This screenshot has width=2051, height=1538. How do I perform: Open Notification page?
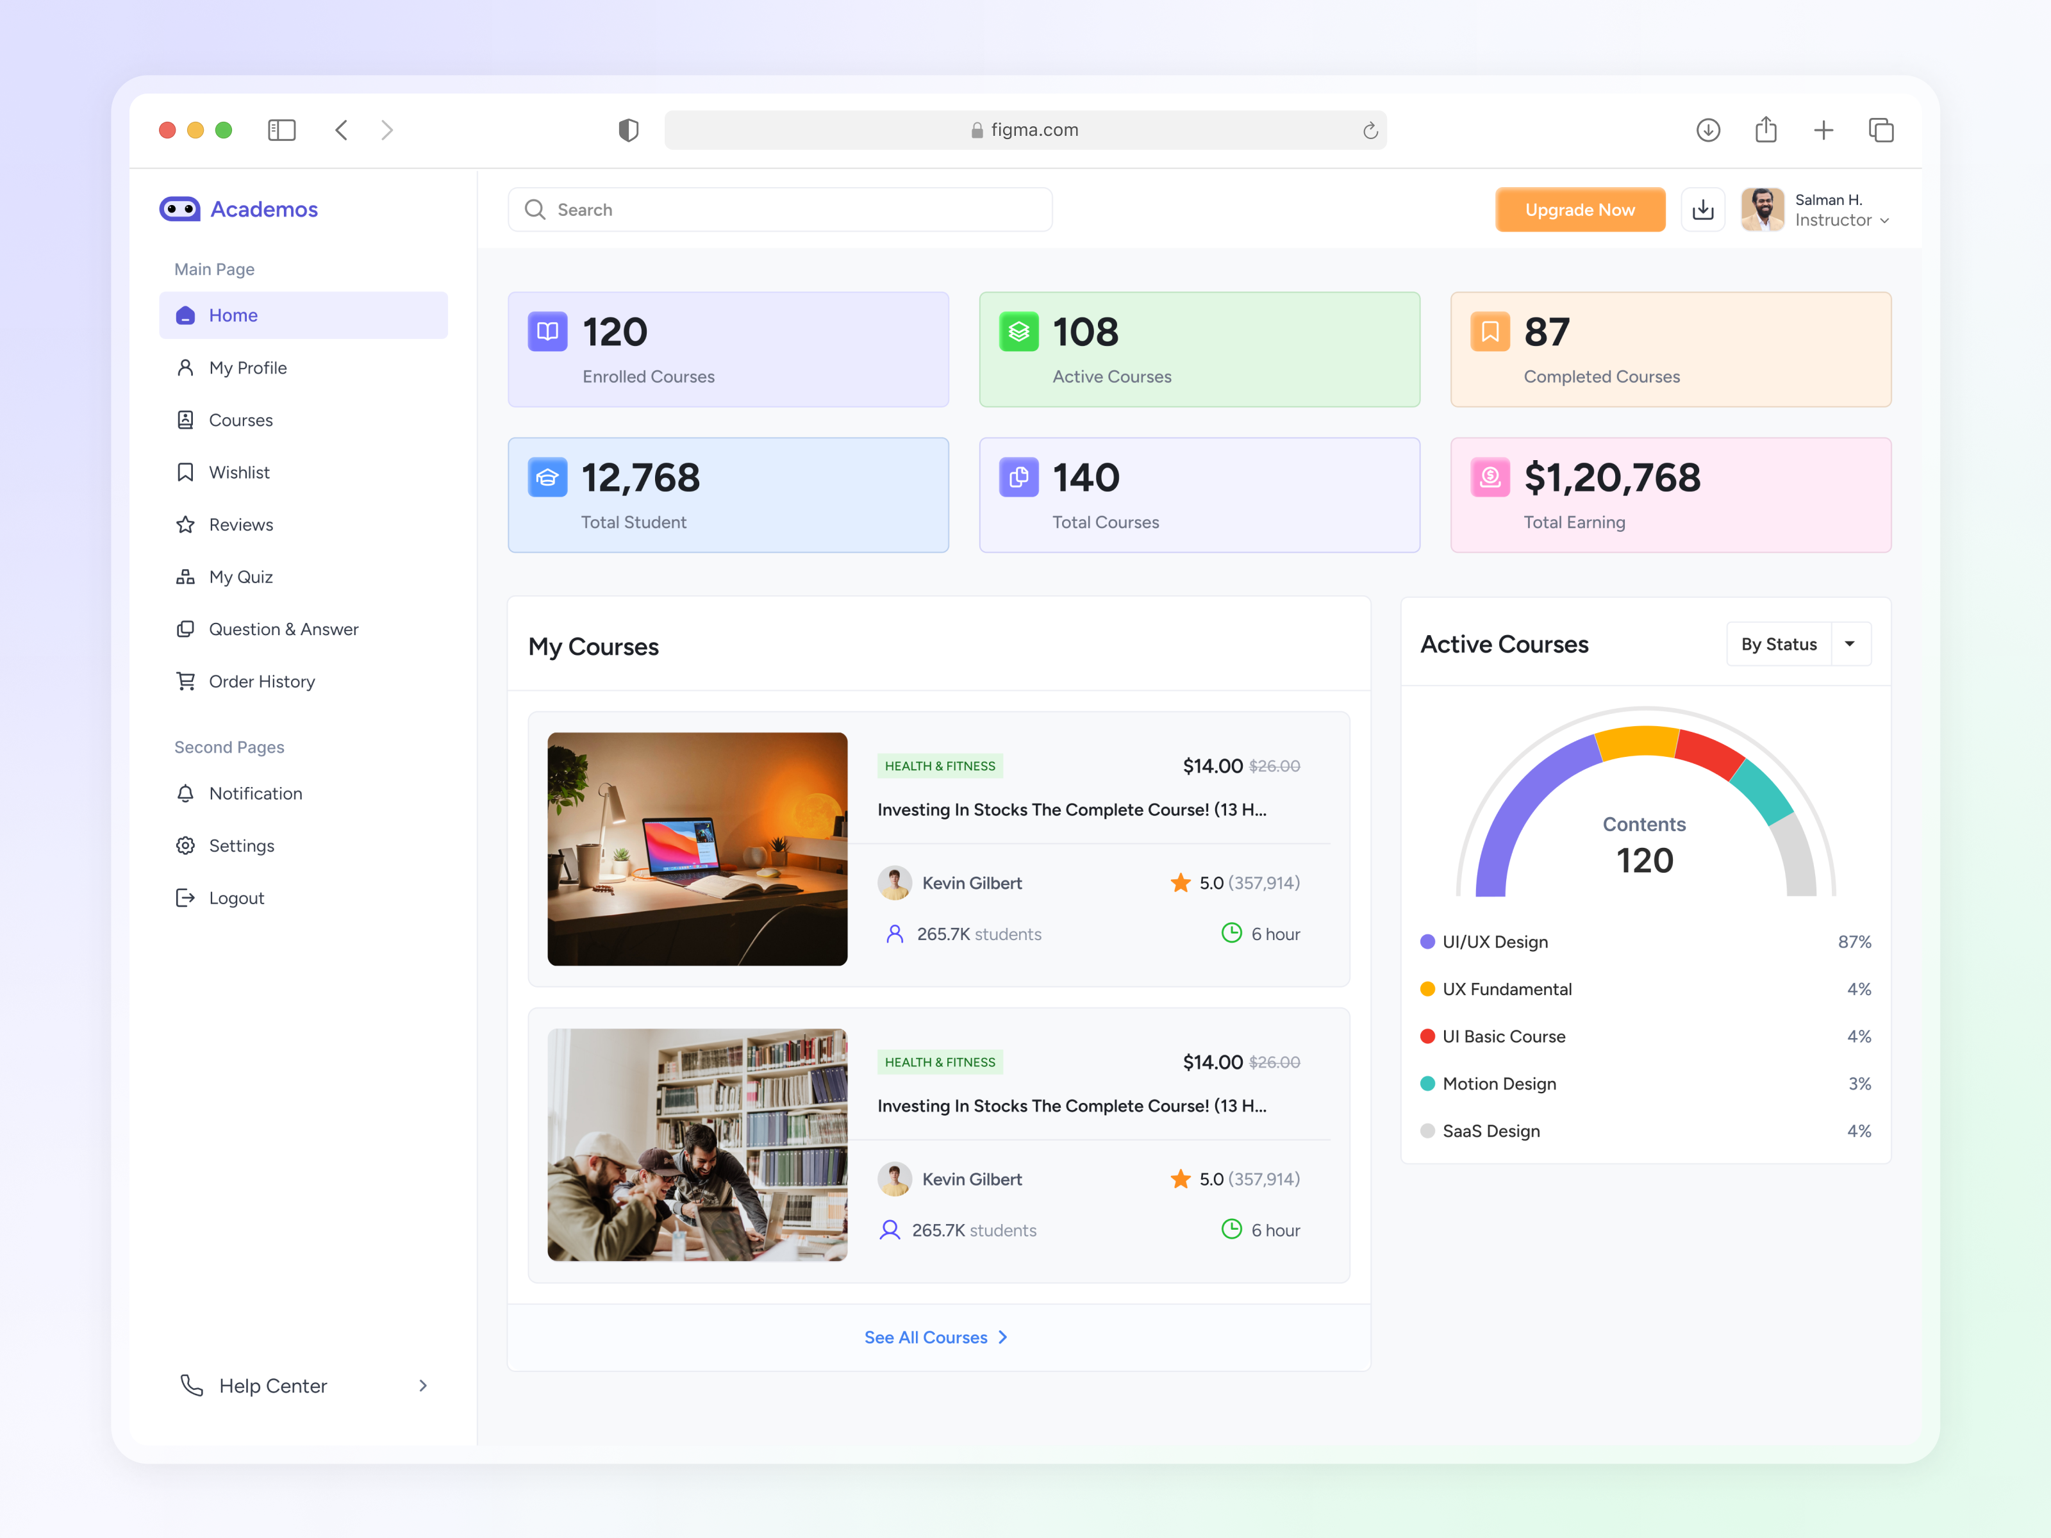(x=303, y=793)
